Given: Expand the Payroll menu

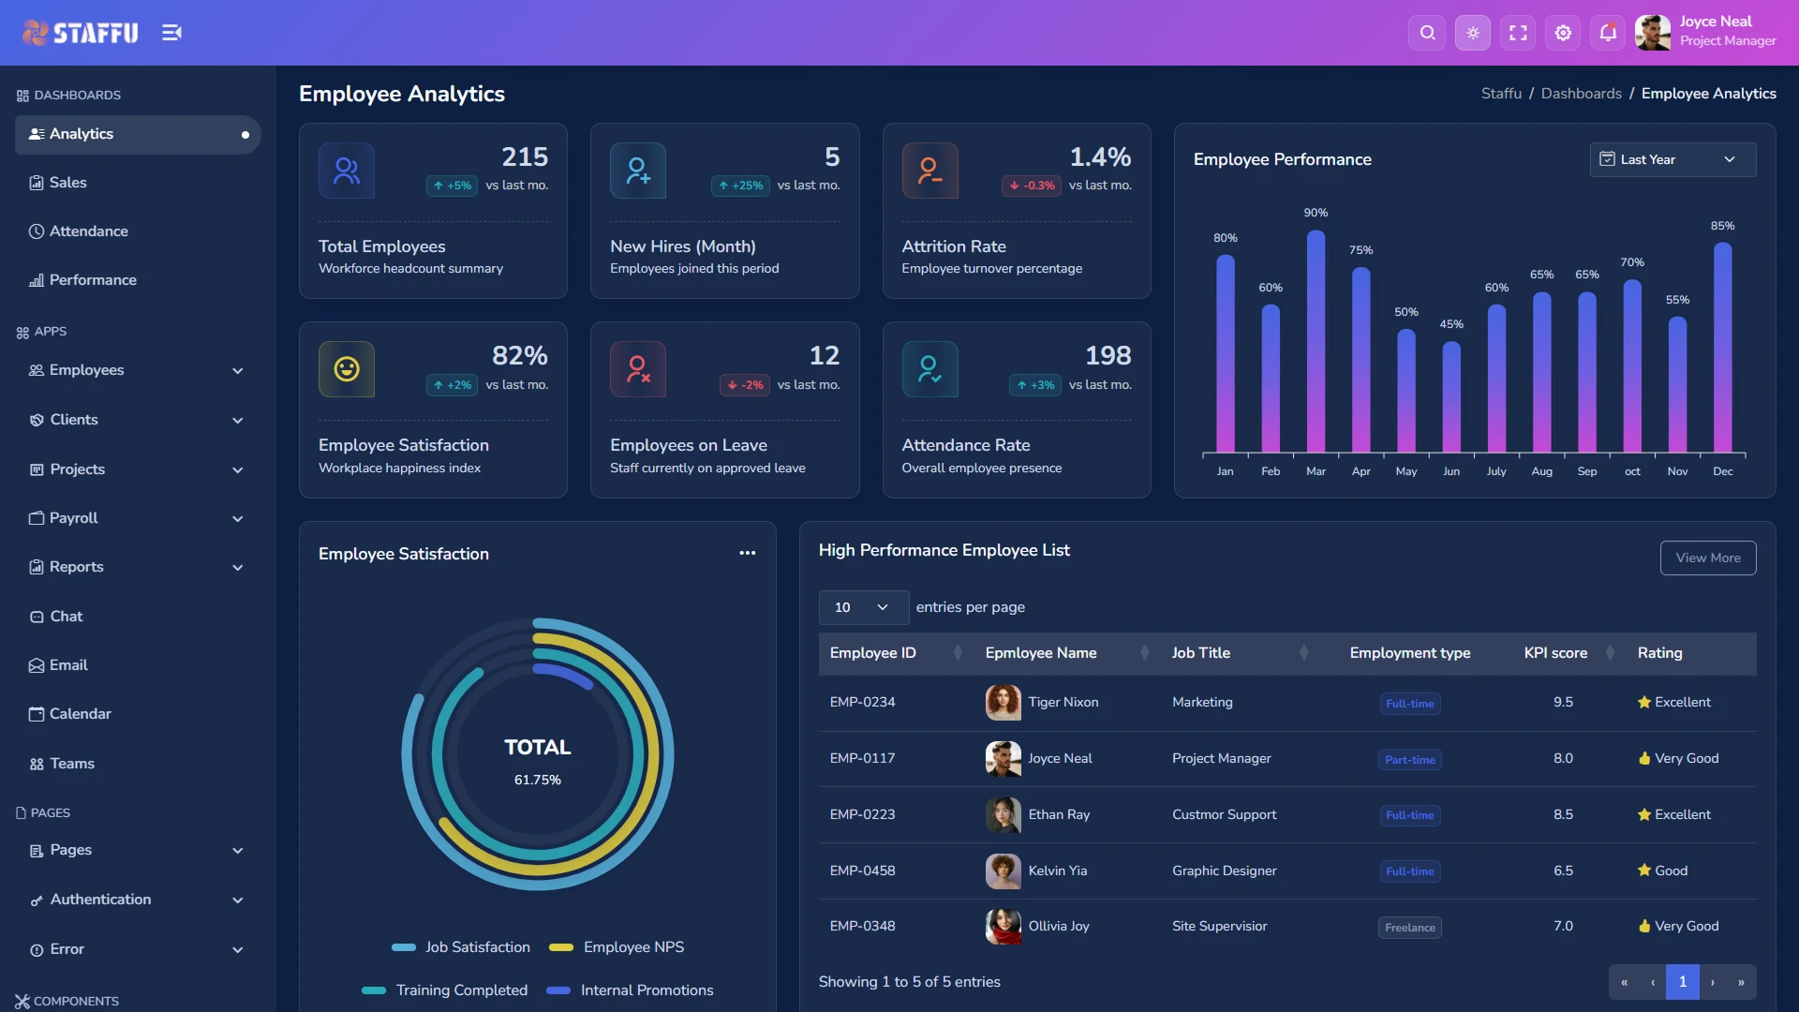Looking at the screenshot, I should click(138, 518).
